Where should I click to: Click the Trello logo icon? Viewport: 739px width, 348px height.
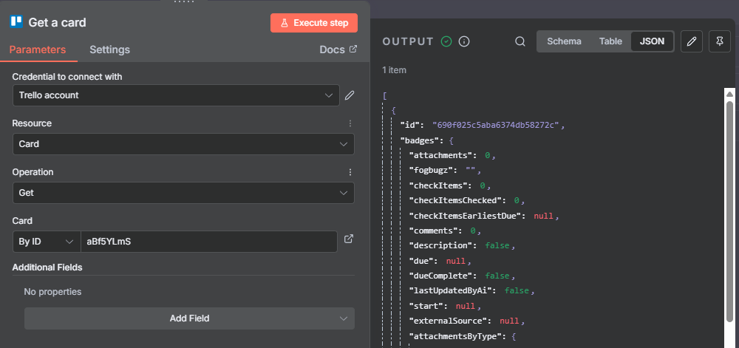(x=16, y=22)
